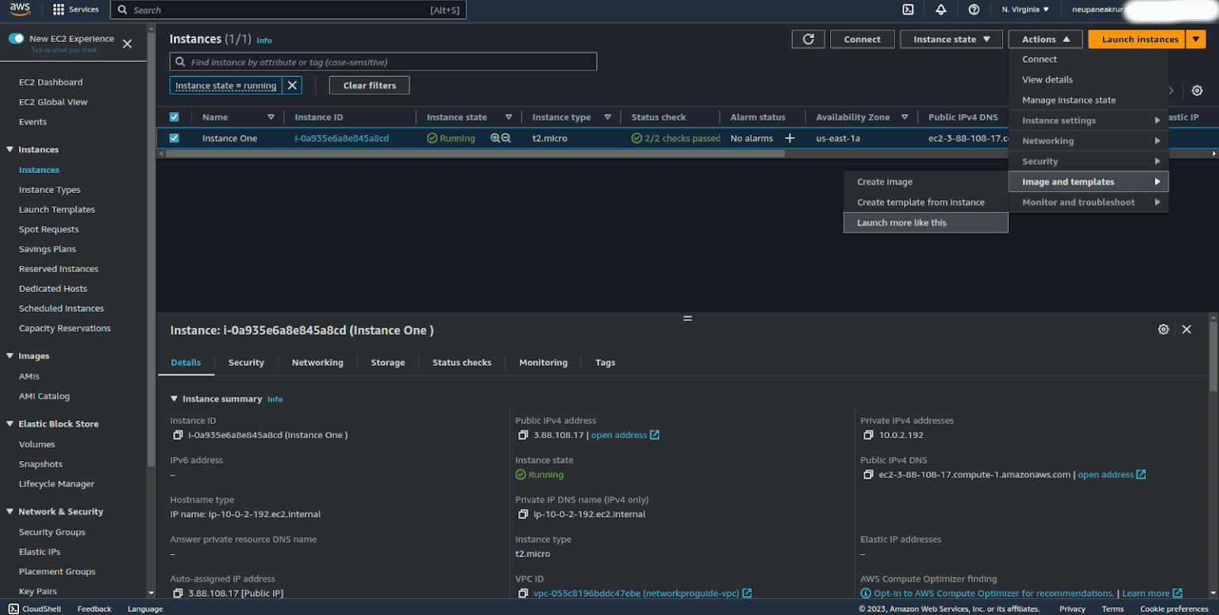
Task: Copy the Public IPv4 address
Action: click(x=523, y=435)
